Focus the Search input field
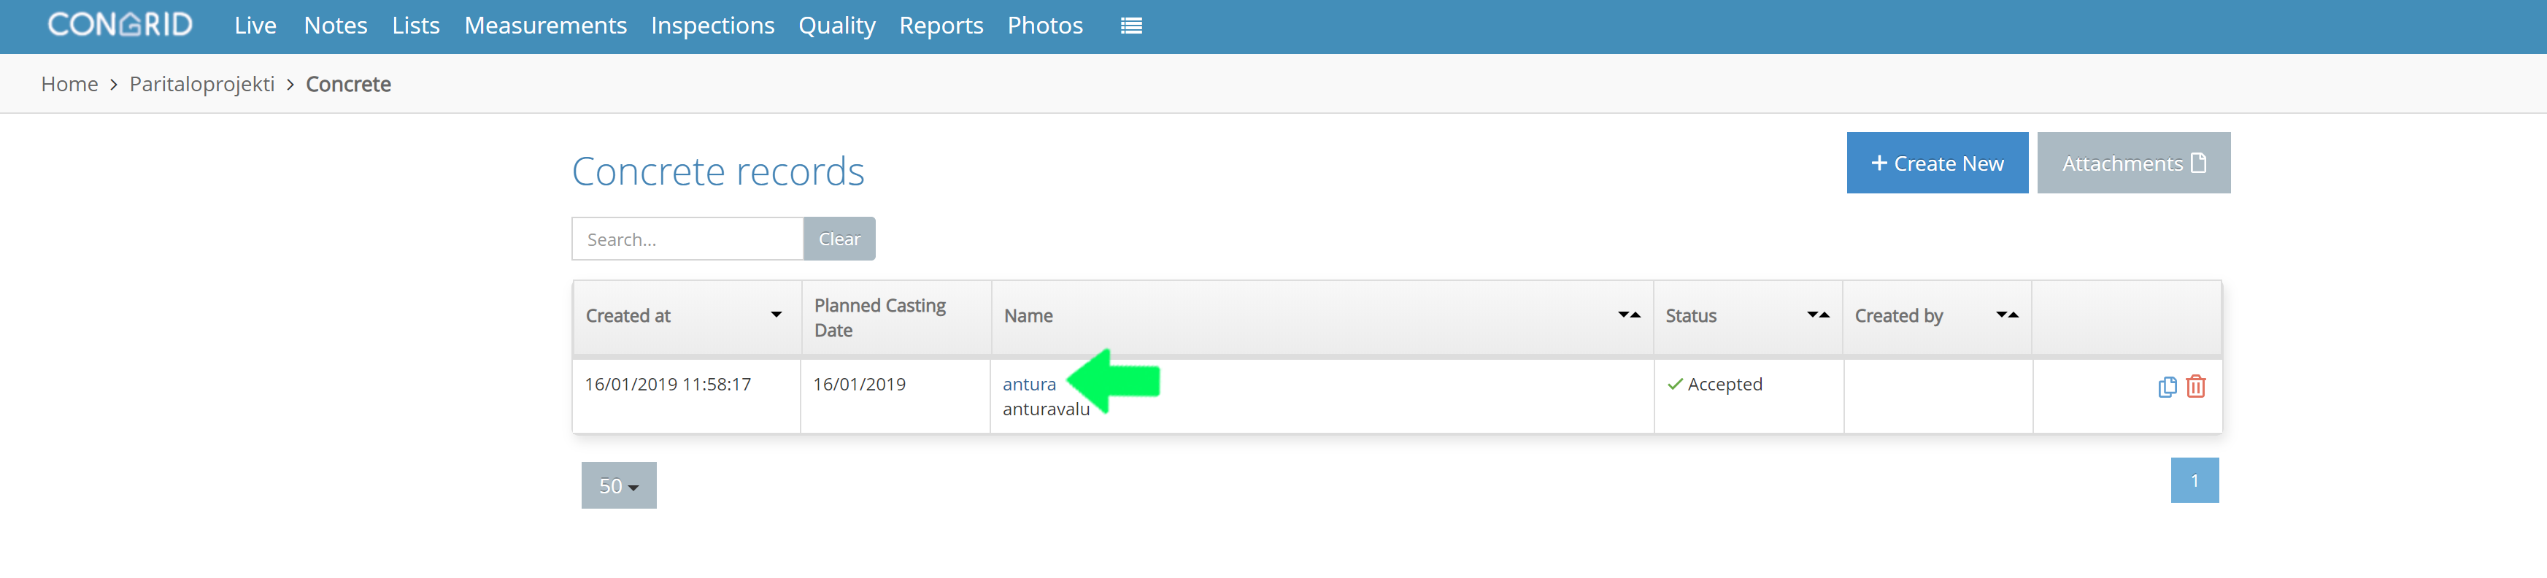This screenshot has height=578, width=2547. pos(687,239)
